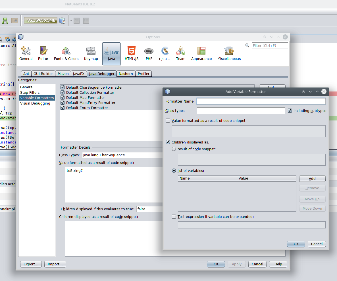This screenshot has width=337, height=281.
Task: Enable Test expression if variable can be expanded
Action: [174, 217]
